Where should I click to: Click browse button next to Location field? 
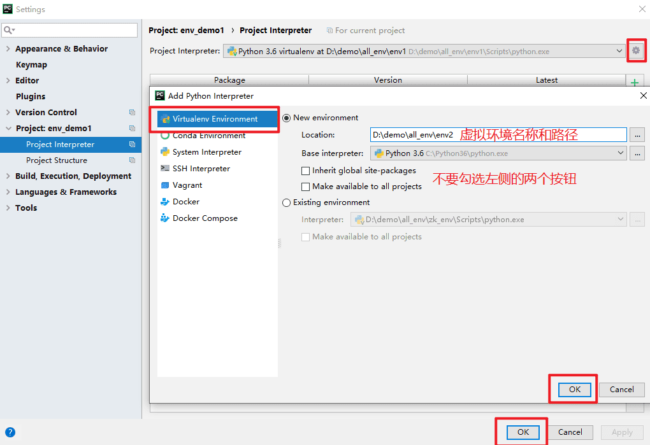[637, 135]
